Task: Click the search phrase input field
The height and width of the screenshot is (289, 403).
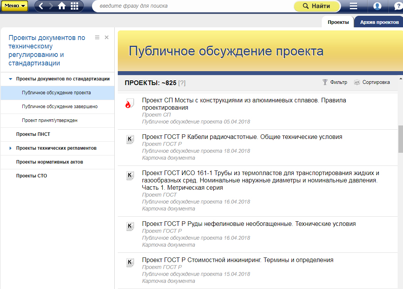Action: pyautogui.click(x=192, y=6)
